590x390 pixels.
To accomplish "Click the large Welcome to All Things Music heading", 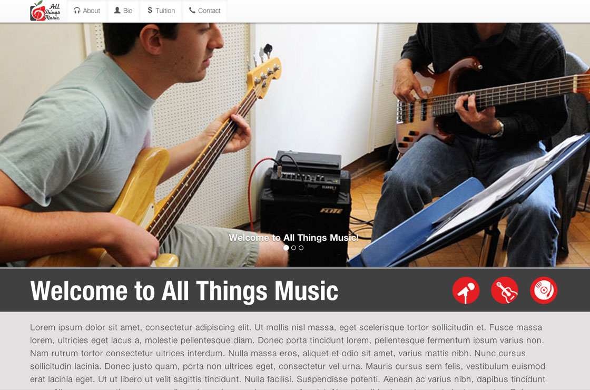I will tap(184, 291).
